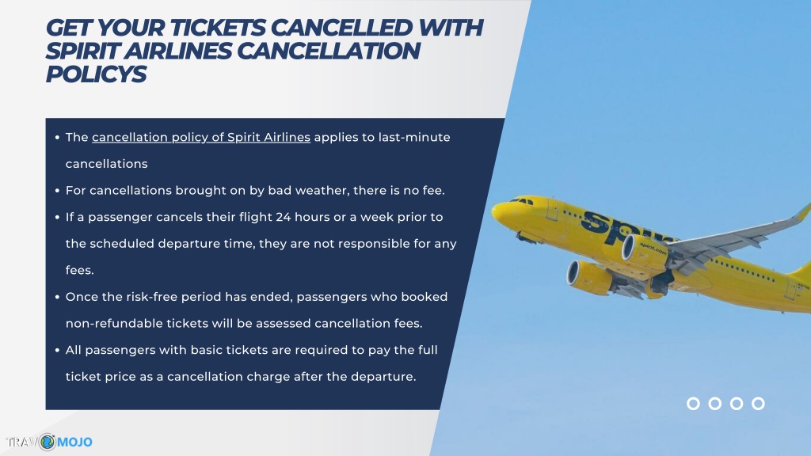This screenshot has height=456, width=811.
Task: Select the second slide indicator circle
Action: 715,403
